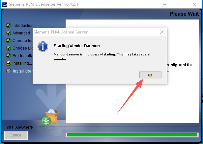Click the Choose License step checkmark icon
Screen dimensions: 203x144
point(9,48)
